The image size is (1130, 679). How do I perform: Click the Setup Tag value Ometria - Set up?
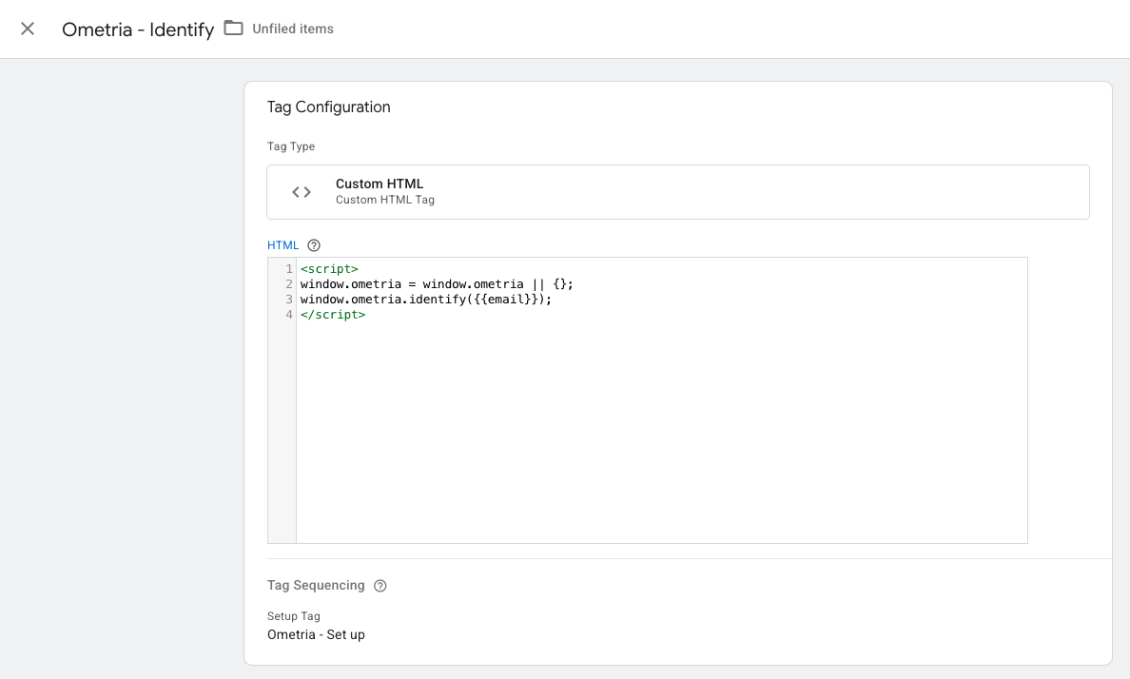[x=316, y=635]
